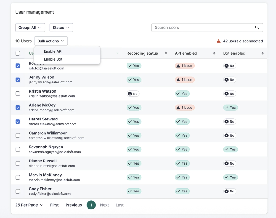
Task: Select Enable Bot from bulk actions
Action: pos(67,59)
